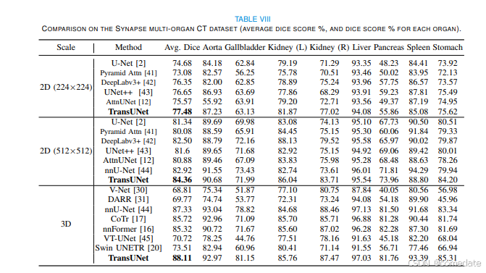Click the VT-UNet [45] method name
The width and height of the screenshot is (486, 273).
point(128,238)
